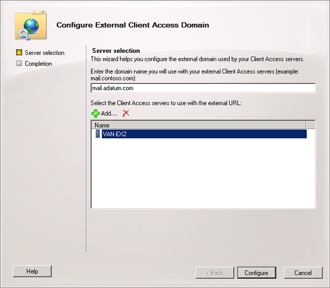Go to Server selection step label
Image resolution: width=330 pixels, height=288 pixels.
coord(44,53)
